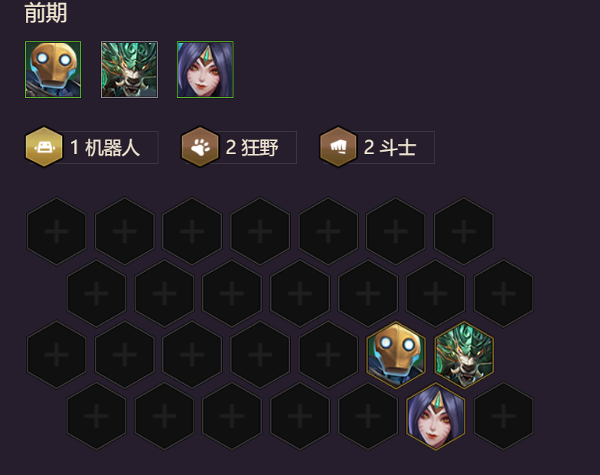Select the green beast hexagon on board
The width and height of the screenshot is (600, 475).
pos(464,355)
